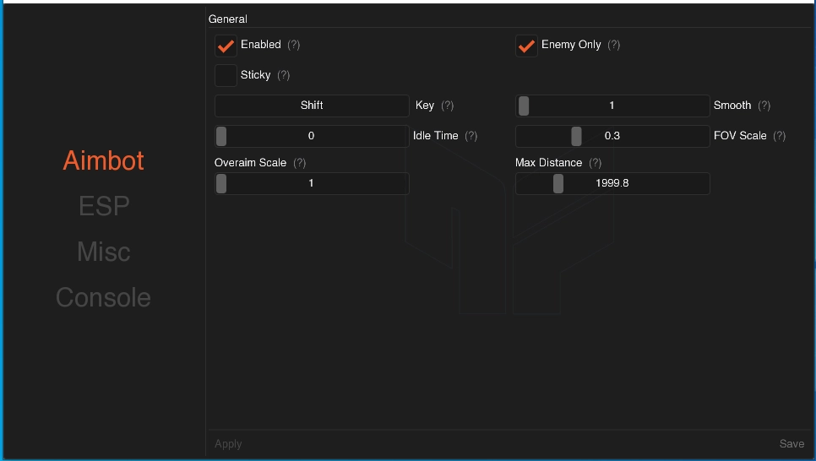Click the Apply button
The image size is (816, 461).
(228, 444)
